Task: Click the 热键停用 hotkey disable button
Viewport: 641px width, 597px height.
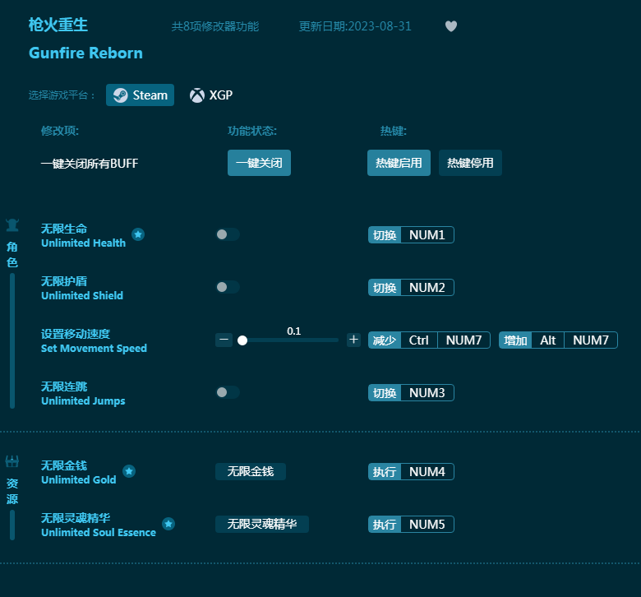Action: [x=470, y=163]
